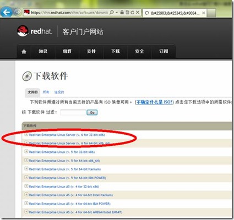This screenshot has height=220, width=234.
Task: Expand Server v. 6 for 32-bit x86
Action: coord(26,135)
